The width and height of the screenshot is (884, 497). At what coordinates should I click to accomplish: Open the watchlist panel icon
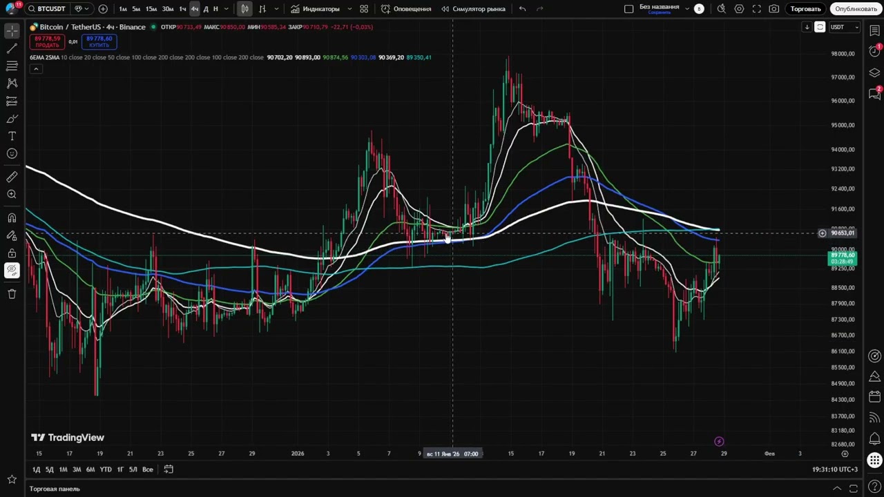coord(874,31)
